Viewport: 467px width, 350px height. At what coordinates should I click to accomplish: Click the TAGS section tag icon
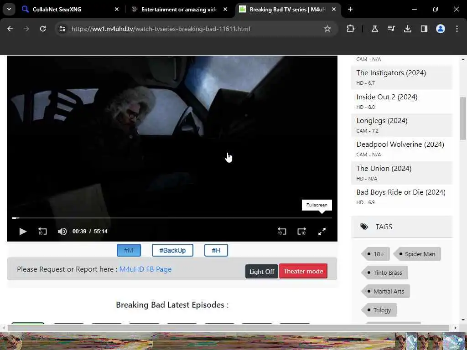364,227
